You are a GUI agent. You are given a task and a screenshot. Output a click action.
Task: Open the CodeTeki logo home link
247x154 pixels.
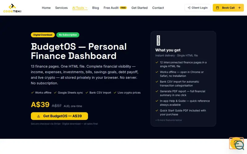point(12,8)
